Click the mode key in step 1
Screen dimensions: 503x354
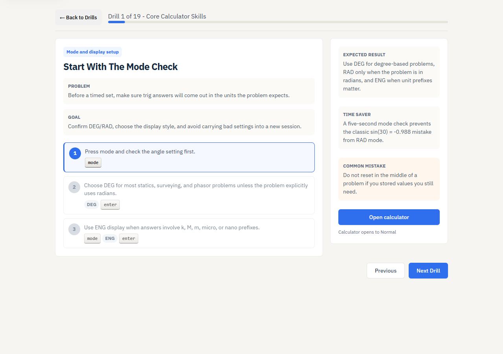(93, 163)
